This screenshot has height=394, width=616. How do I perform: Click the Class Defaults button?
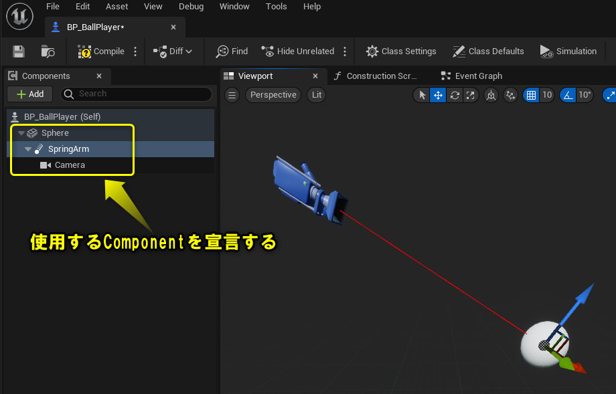click(x=489, y=51)
